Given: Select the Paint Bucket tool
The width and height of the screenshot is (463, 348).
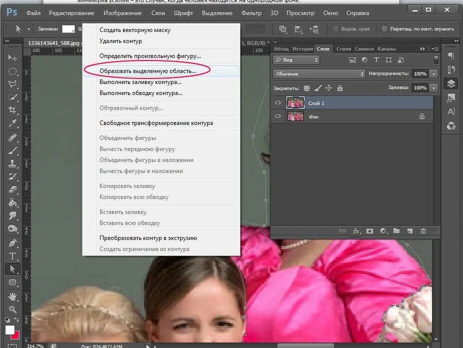Looking at the screenshot, I should pos(12,202).
